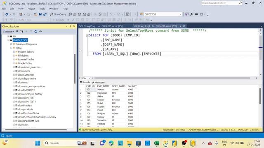264x148 pixels.
Task: Open File Explorer from the taskbar
Action: click(129, 143)
